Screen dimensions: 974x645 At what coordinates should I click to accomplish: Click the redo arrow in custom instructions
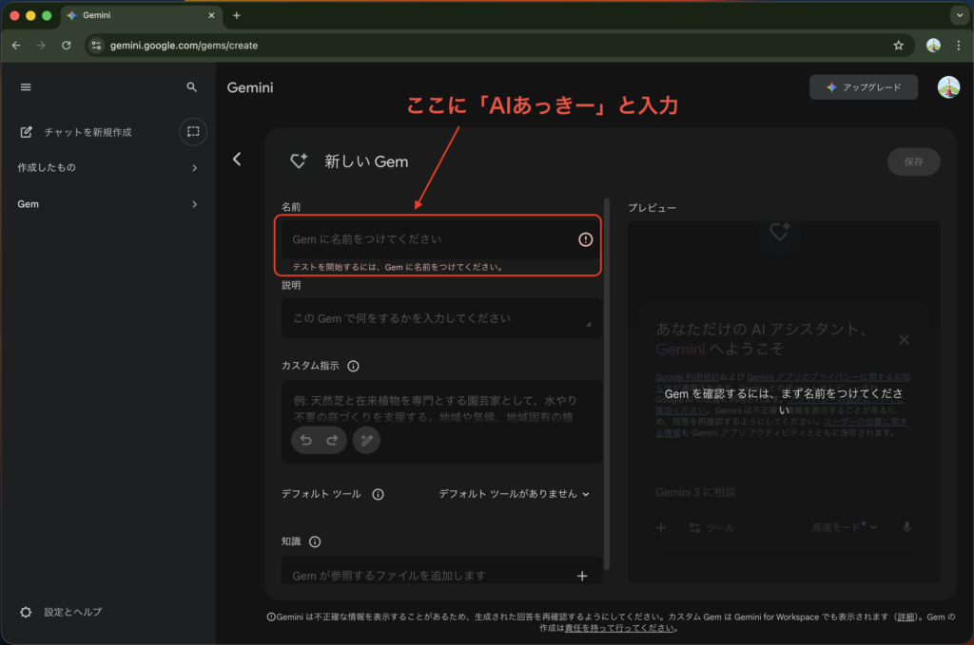coord(332,440)
